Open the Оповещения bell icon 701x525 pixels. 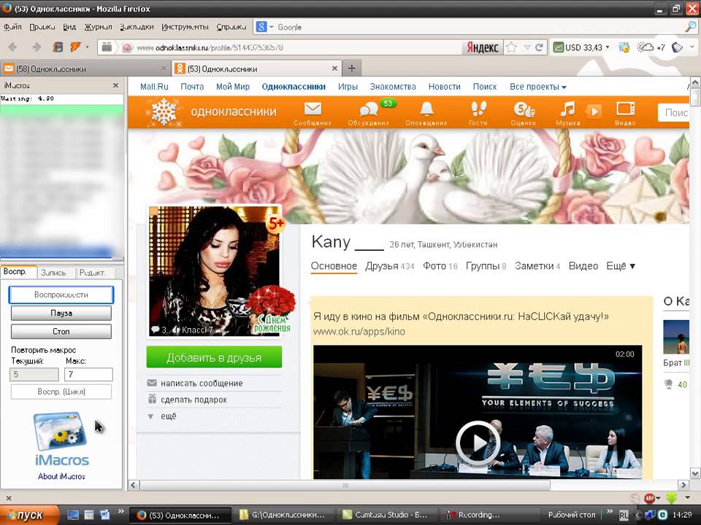pyautogui.click(x=426, y=110)
